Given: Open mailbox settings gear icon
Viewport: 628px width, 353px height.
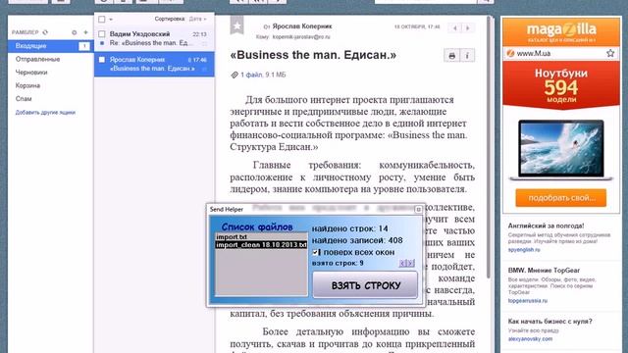Looking at the screenshot, I should [x=75, y=32].
